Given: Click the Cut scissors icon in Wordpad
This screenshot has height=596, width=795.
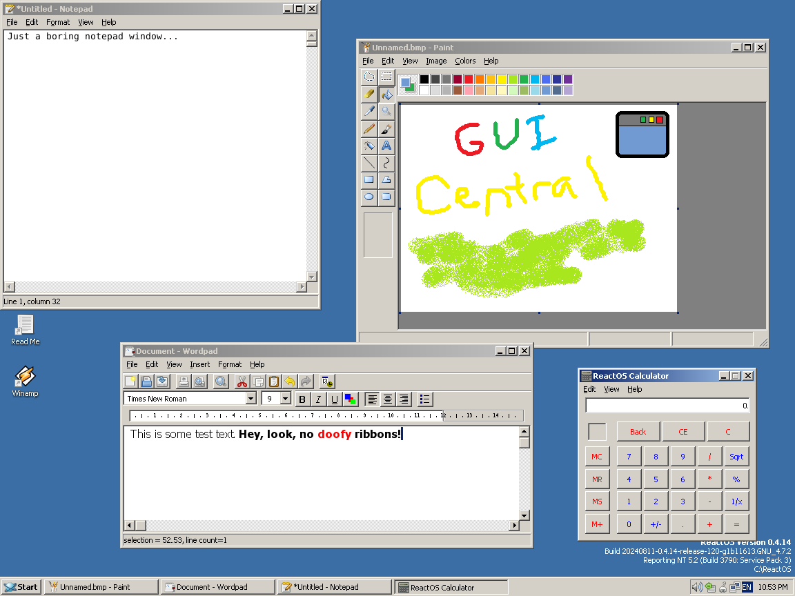Looking at the screenshot, I should [242, 381].
